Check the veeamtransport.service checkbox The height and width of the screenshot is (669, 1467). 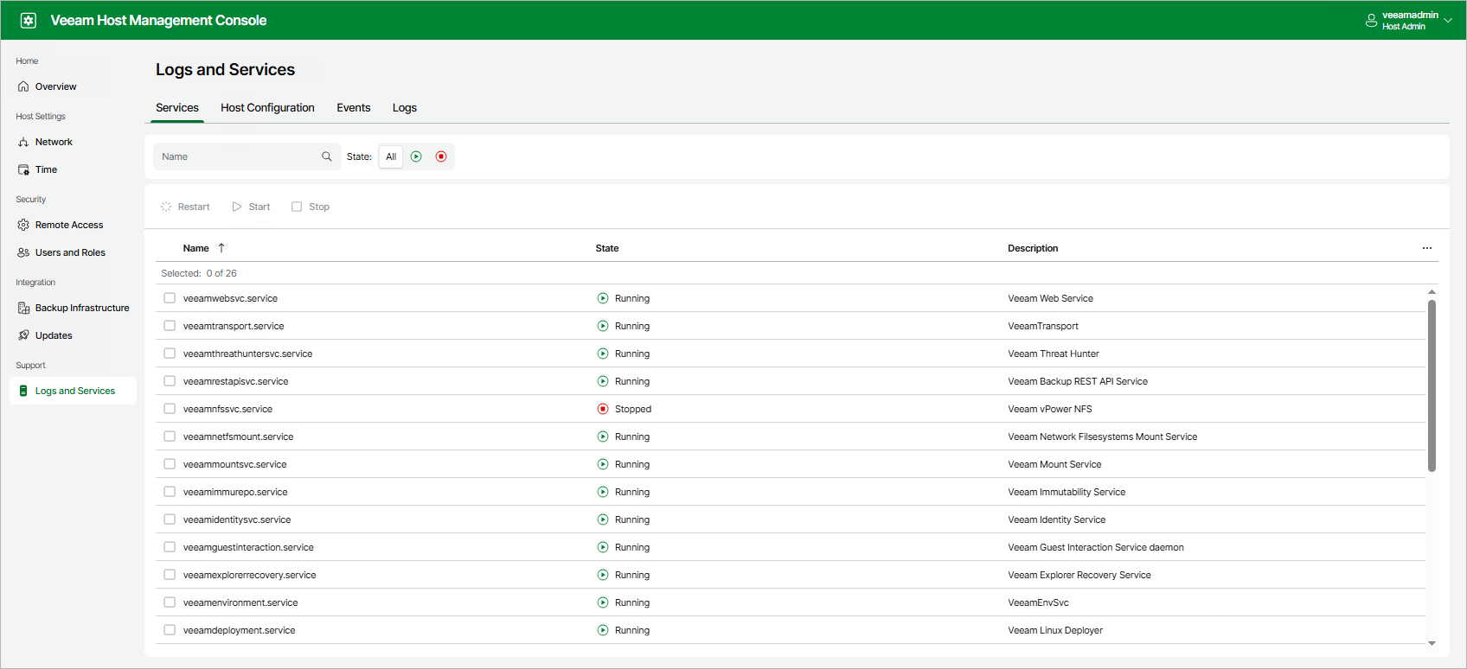(x=170, y=326)
